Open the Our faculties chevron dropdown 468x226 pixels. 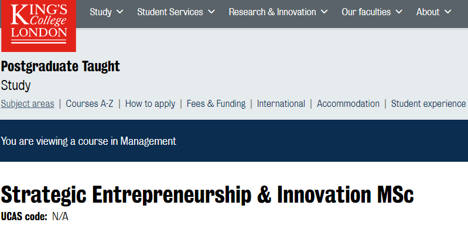coord(399,12)
